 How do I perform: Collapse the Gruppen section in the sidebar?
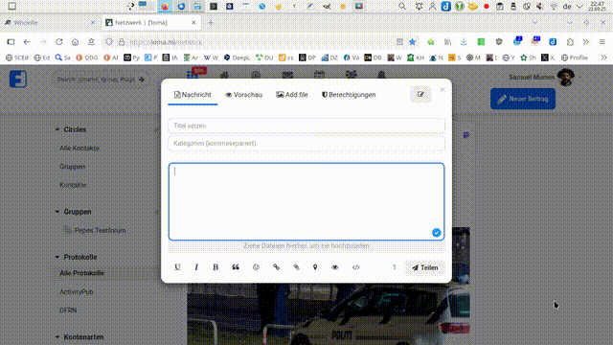coord(57,212)
